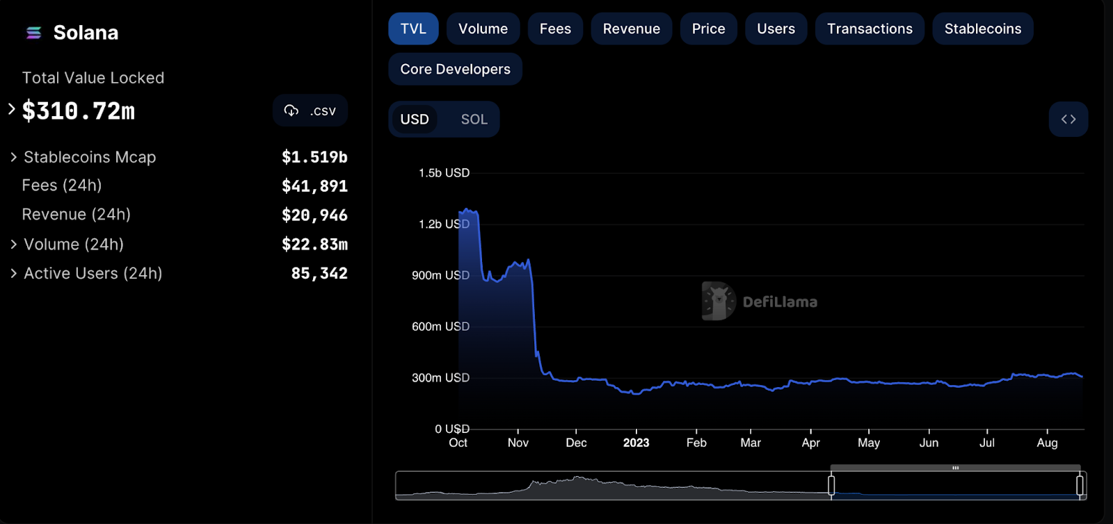Image resolution: width=1113 pixels, height=524 pixels.
Task: Expand the Stablecoins Mcap row
Action: (14, 158)
